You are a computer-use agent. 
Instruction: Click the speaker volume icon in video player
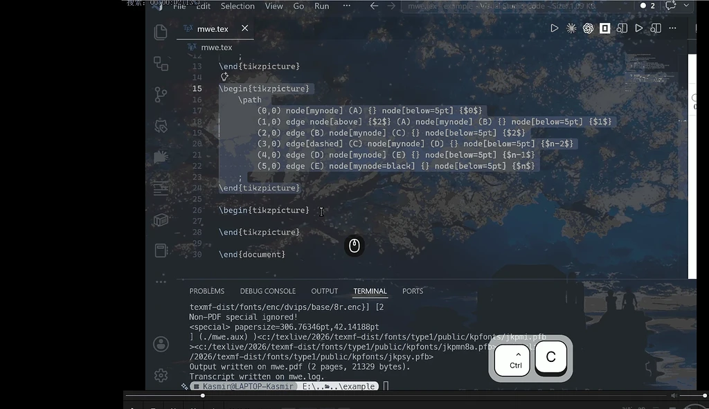point(674,395)
